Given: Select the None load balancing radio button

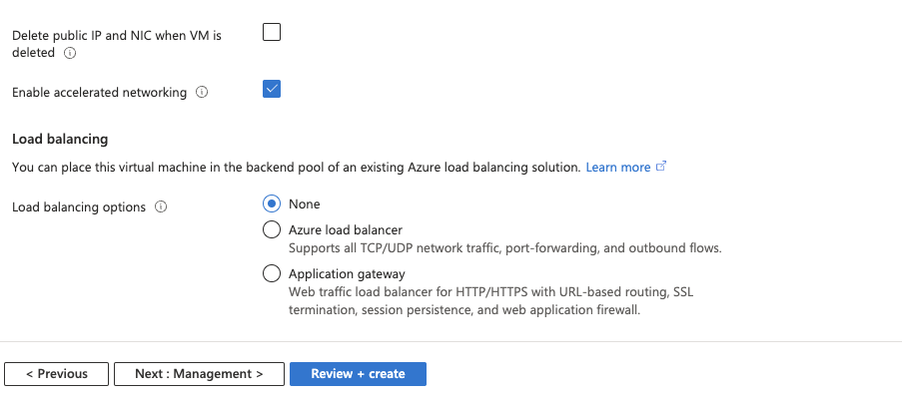Looking at the screenshot, I should pos(272,203).
